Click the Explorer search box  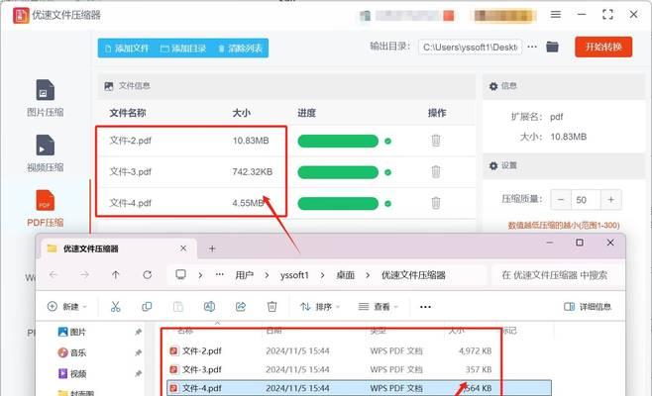tap(557, 275)
